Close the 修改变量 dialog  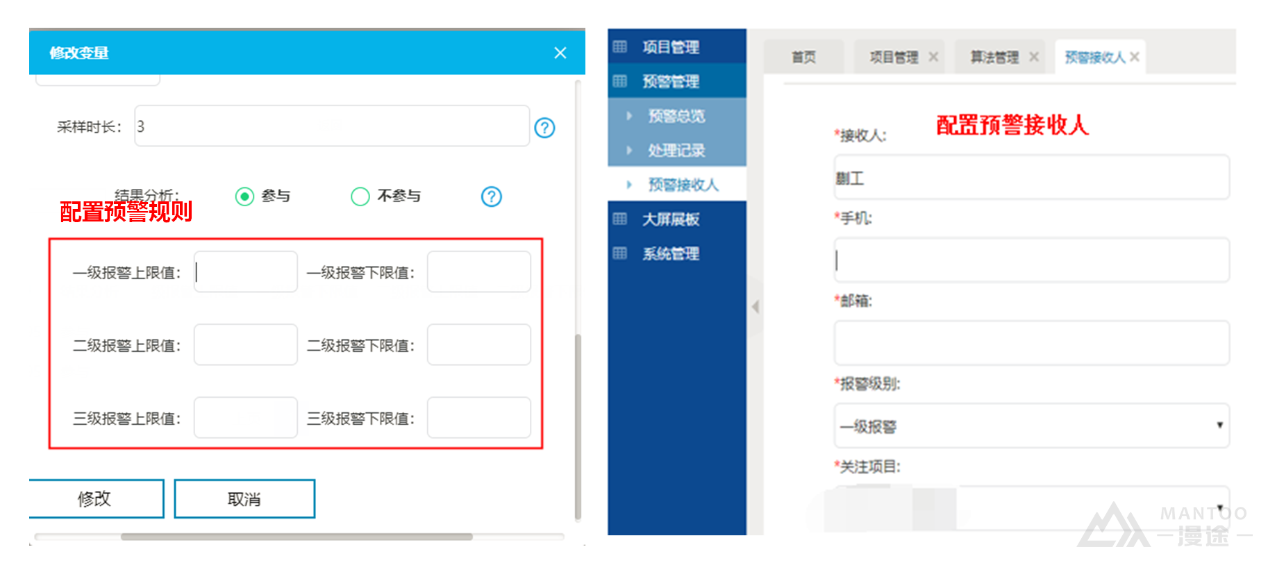(x=560, y=53)
